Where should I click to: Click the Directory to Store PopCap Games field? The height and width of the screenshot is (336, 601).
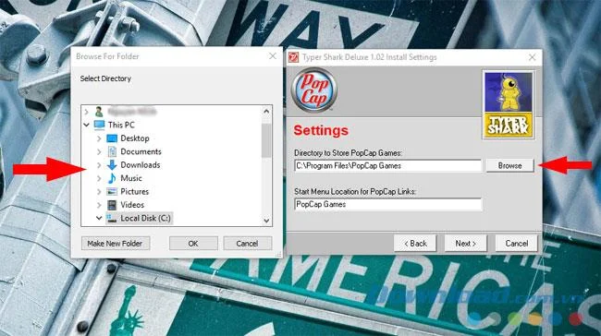tap(387, 166)
